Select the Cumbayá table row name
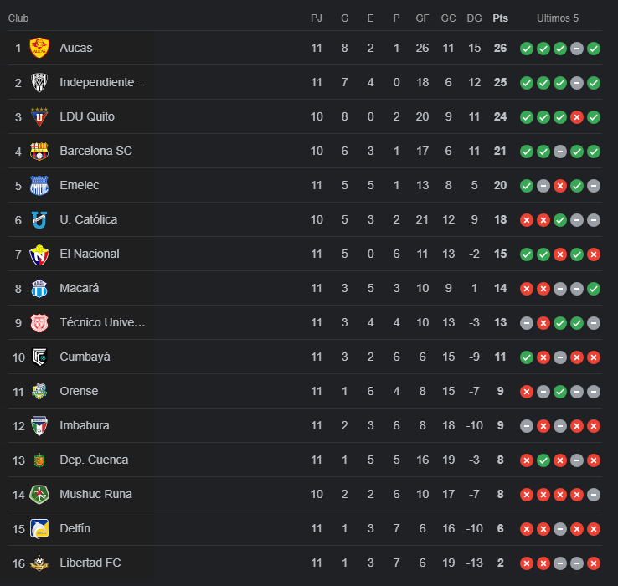 tap(85, 357)
